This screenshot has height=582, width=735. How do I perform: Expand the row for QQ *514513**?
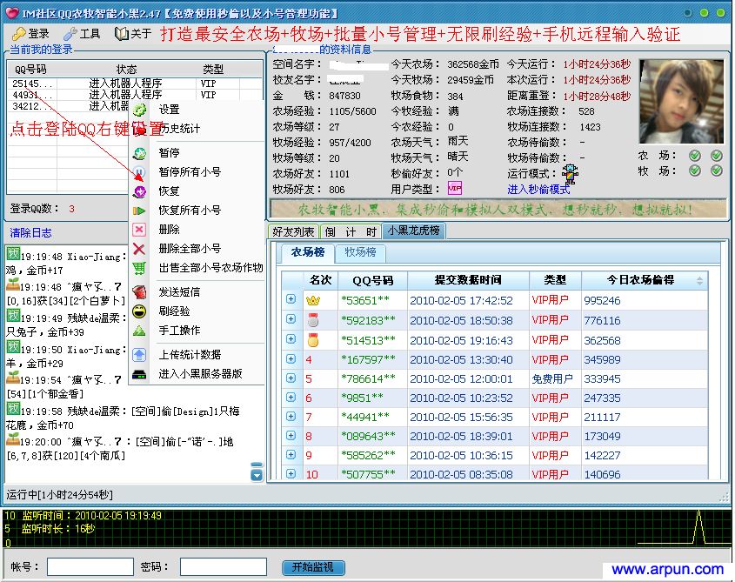pyautogui.click(x=291, y=338)
